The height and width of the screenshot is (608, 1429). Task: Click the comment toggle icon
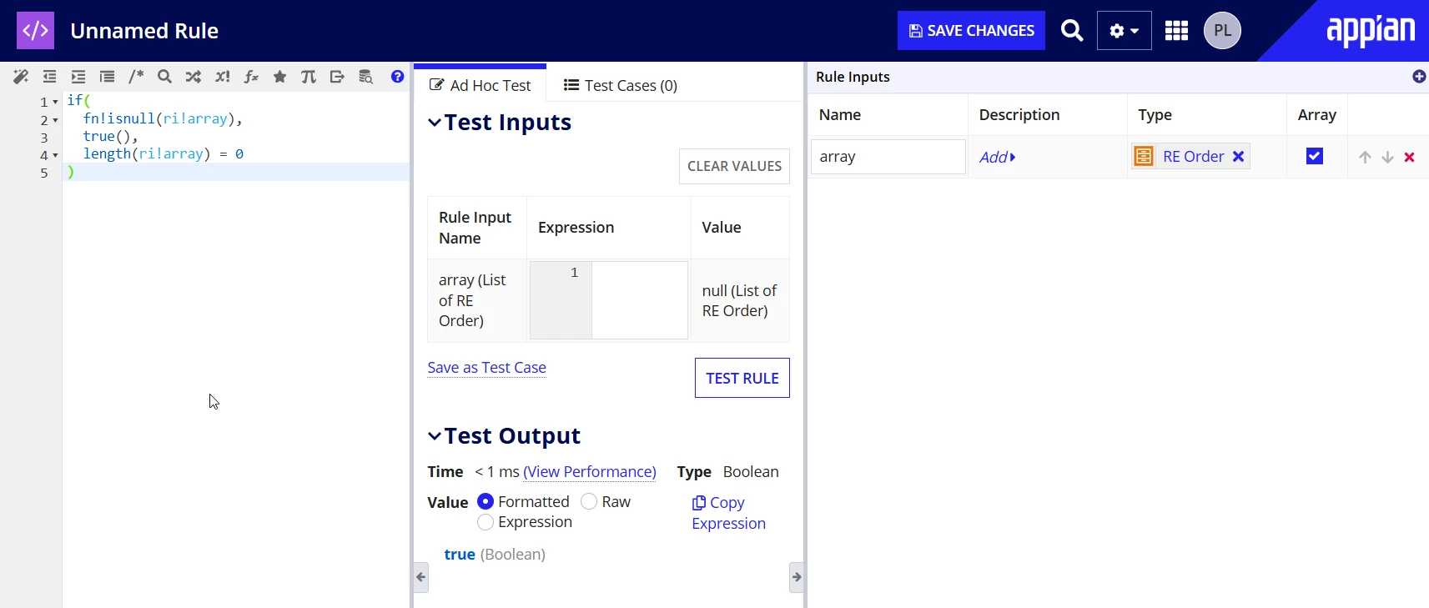pos(136,77)
